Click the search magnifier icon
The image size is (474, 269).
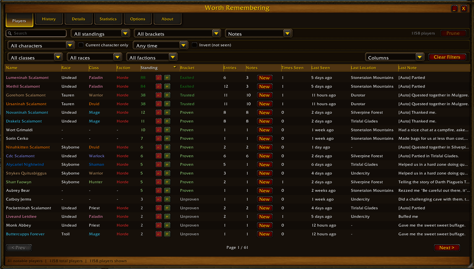(x=10, y=33)
